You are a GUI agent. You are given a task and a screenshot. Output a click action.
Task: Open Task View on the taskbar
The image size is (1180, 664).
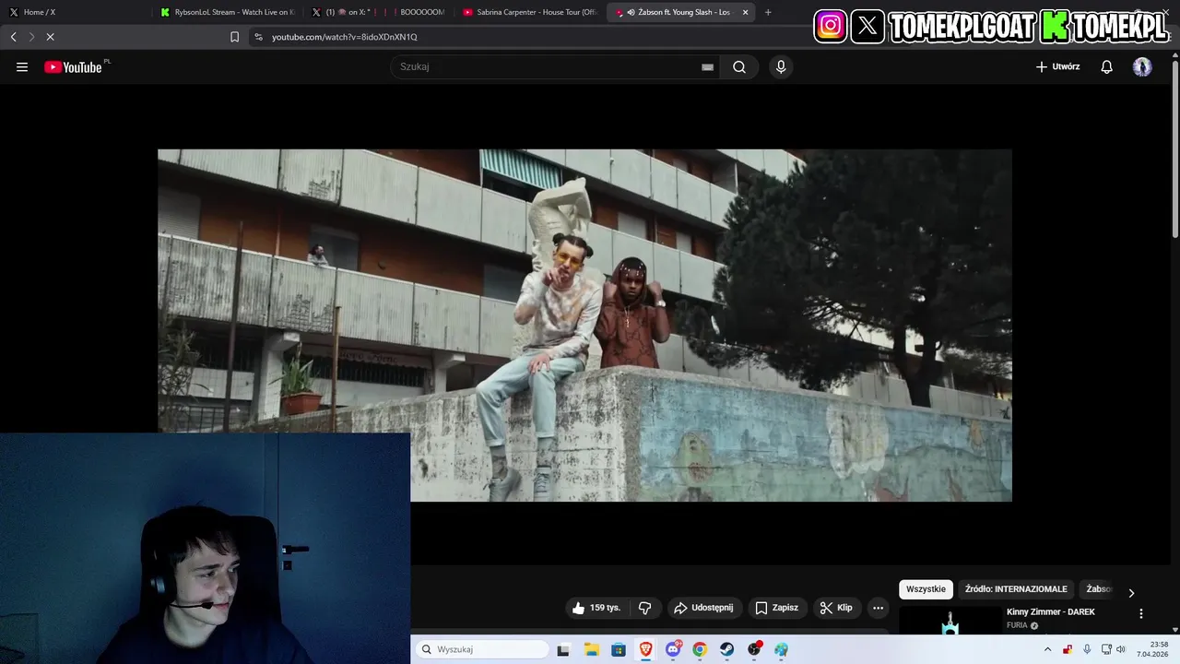pos(563,649)
